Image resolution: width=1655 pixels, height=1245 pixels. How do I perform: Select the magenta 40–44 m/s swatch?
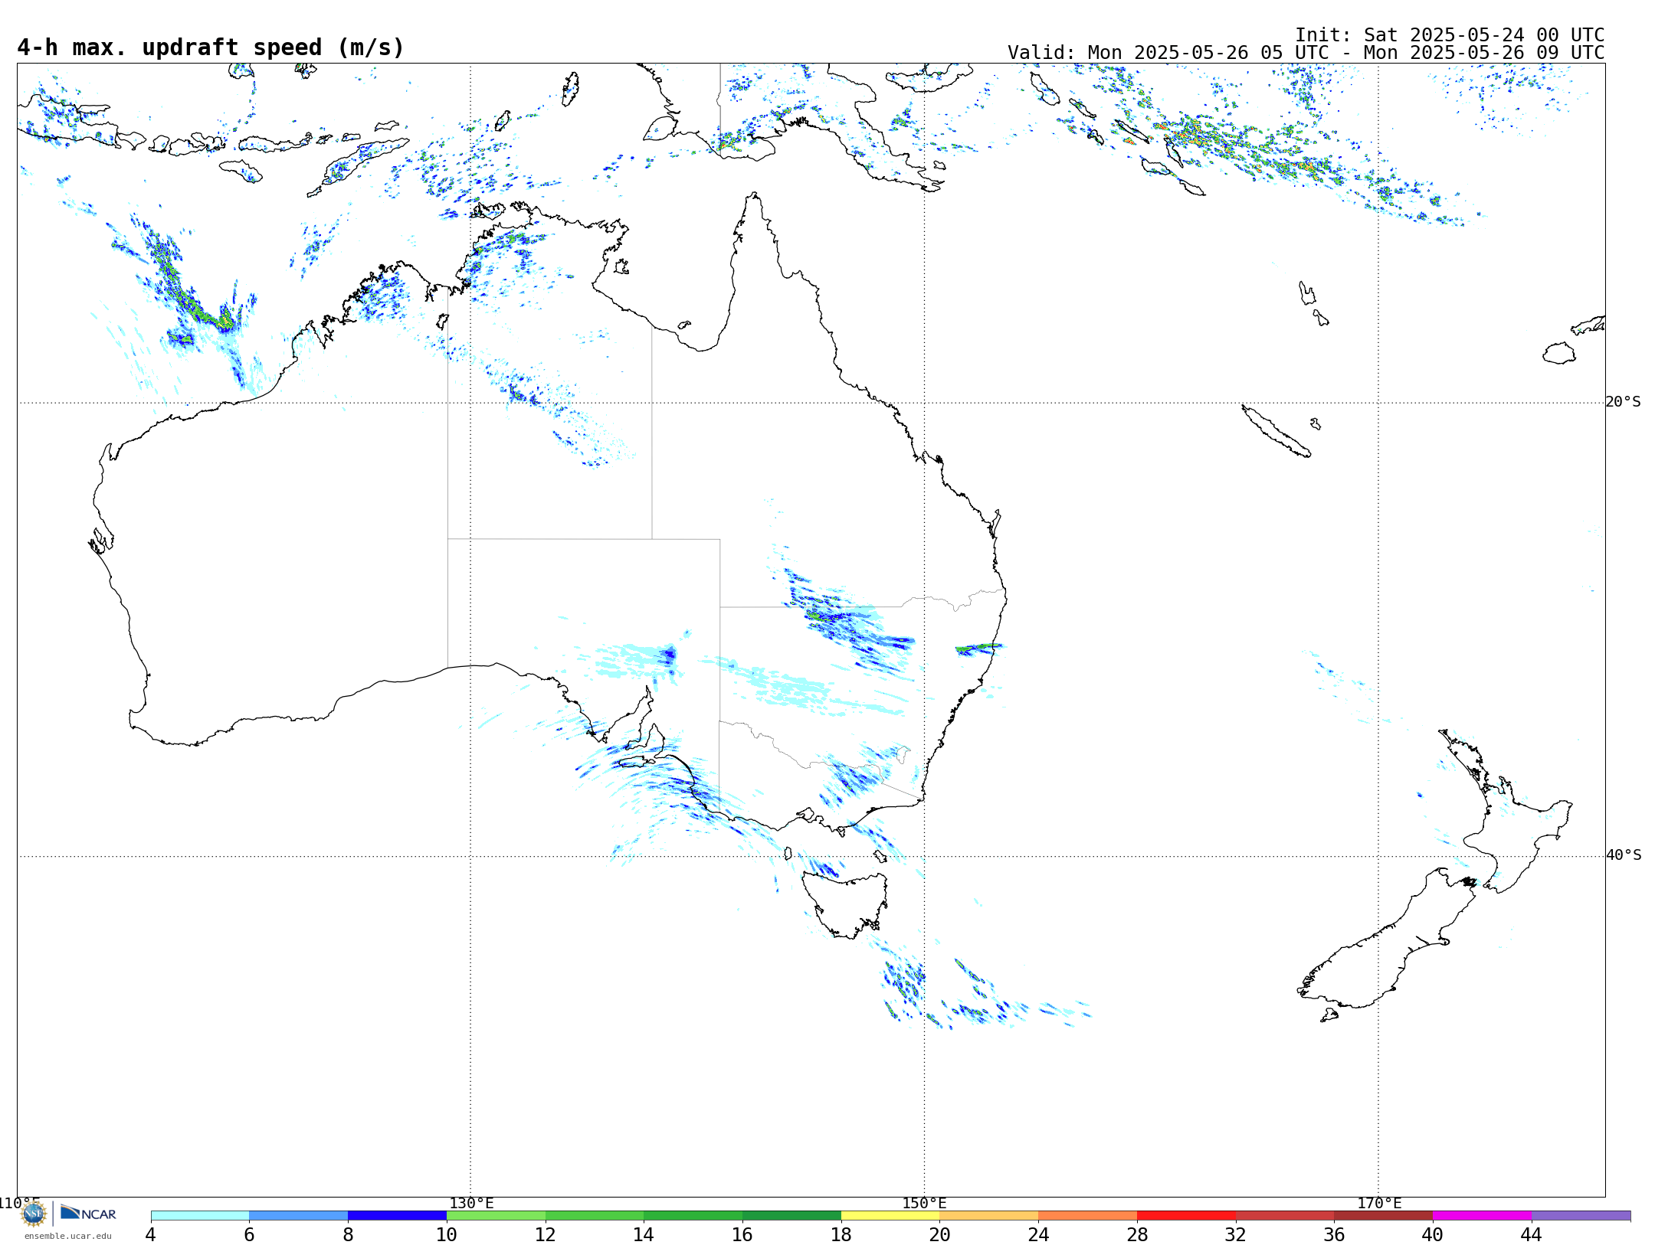tap(1483, 1216)
